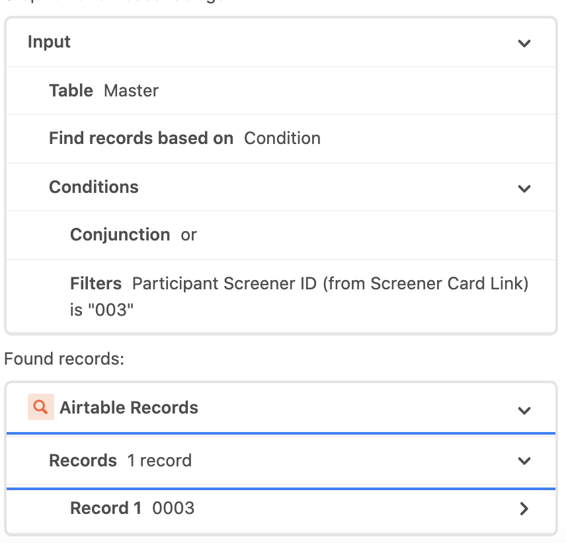Screen dimensions: 566x543
Task: Select the Participant Screener ID filter text
Action: point(300,297)
